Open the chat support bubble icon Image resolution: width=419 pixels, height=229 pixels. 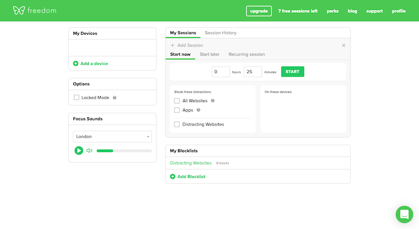tap(404, 214)
